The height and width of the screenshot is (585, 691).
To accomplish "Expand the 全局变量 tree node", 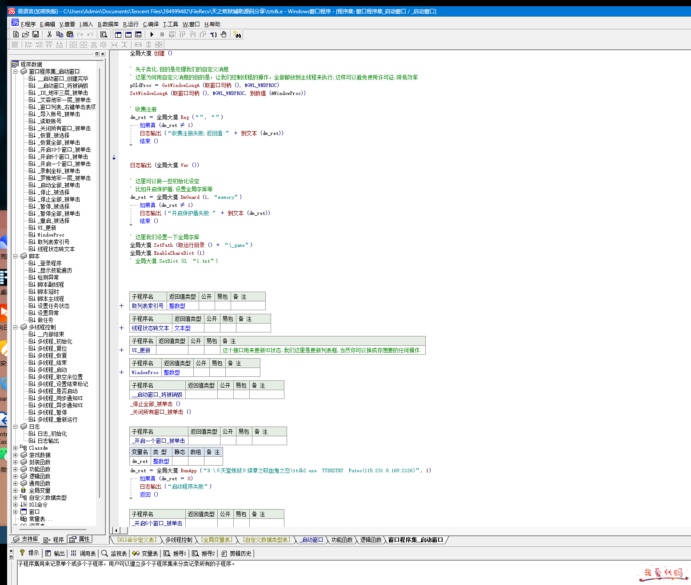I will (15, 490).
